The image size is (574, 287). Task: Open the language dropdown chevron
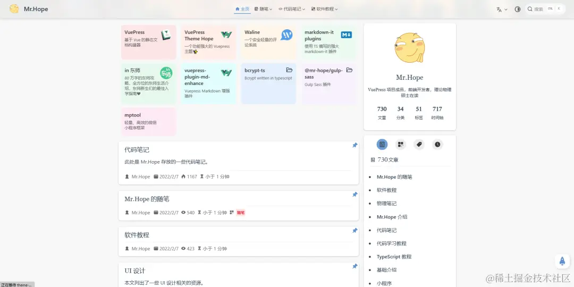(x=506, y=10)
